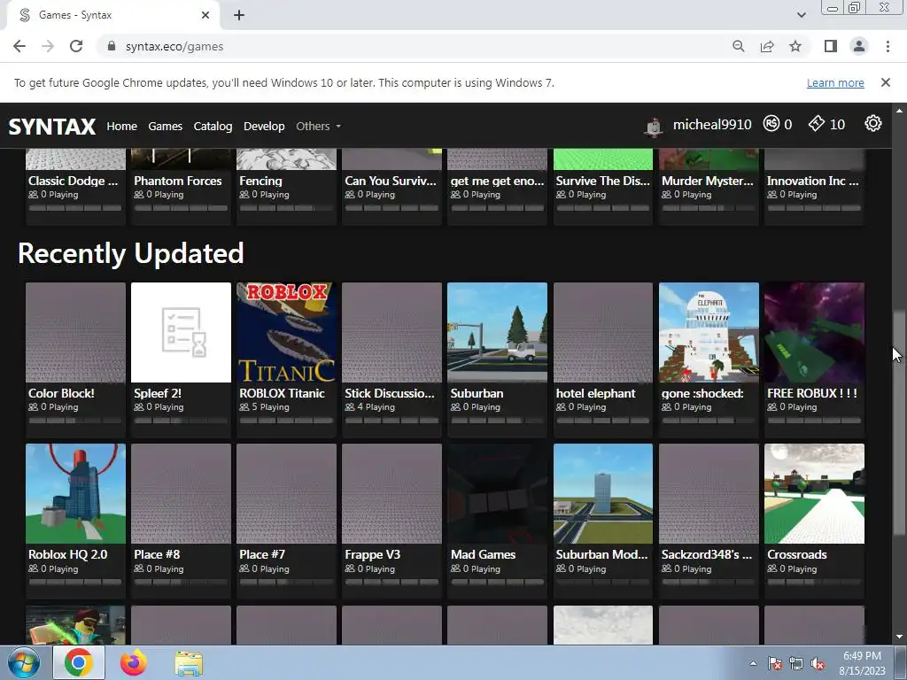Close the Games - Syntax tab
Viewport: 907px width, 680px height.
[x=205, y=15]
